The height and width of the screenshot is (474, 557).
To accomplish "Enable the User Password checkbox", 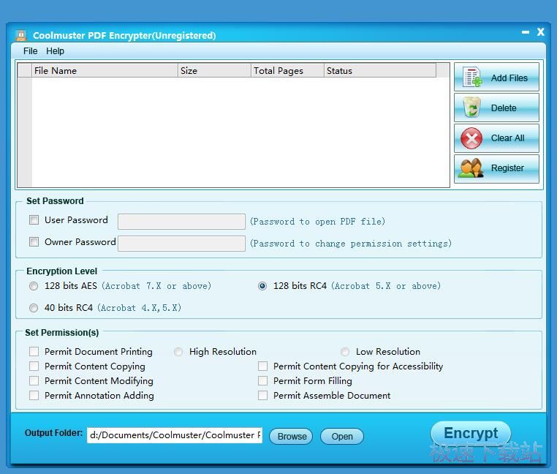I will (34, 220).
